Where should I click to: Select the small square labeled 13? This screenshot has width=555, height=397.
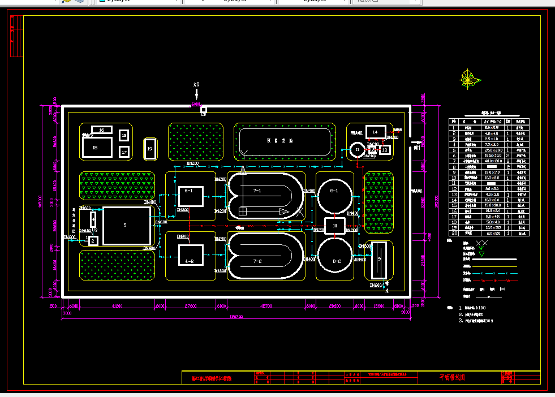385,150
